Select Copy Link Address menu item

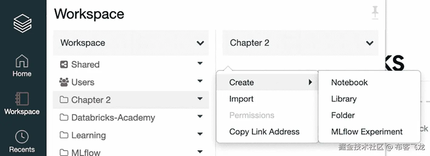[x=264, y=132]
